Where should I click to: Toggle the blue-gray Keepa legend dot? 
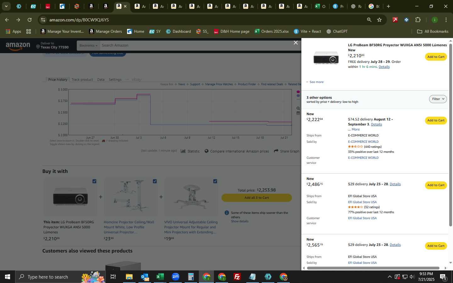pos(298,96)
